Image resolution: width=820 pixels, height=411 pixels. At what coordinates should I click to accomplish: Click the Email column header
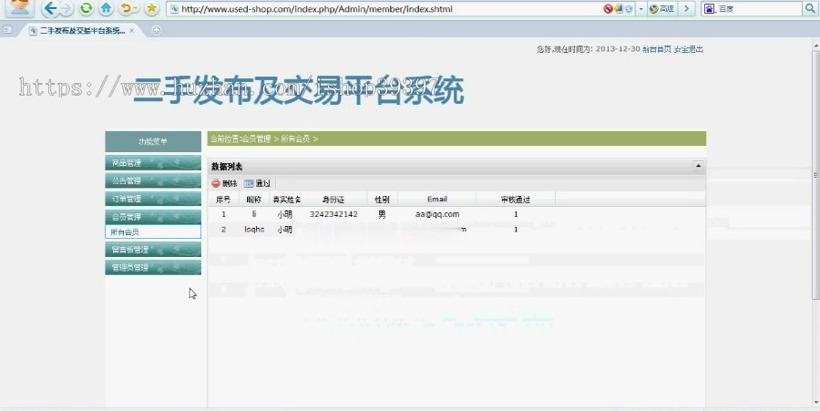click(x=437, y=200)
